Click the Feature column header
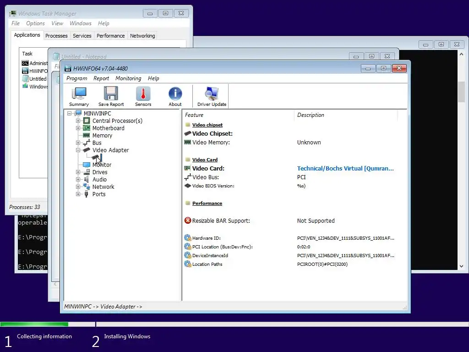The width and height of the screenshot is (469, 352). coord(238,115)
